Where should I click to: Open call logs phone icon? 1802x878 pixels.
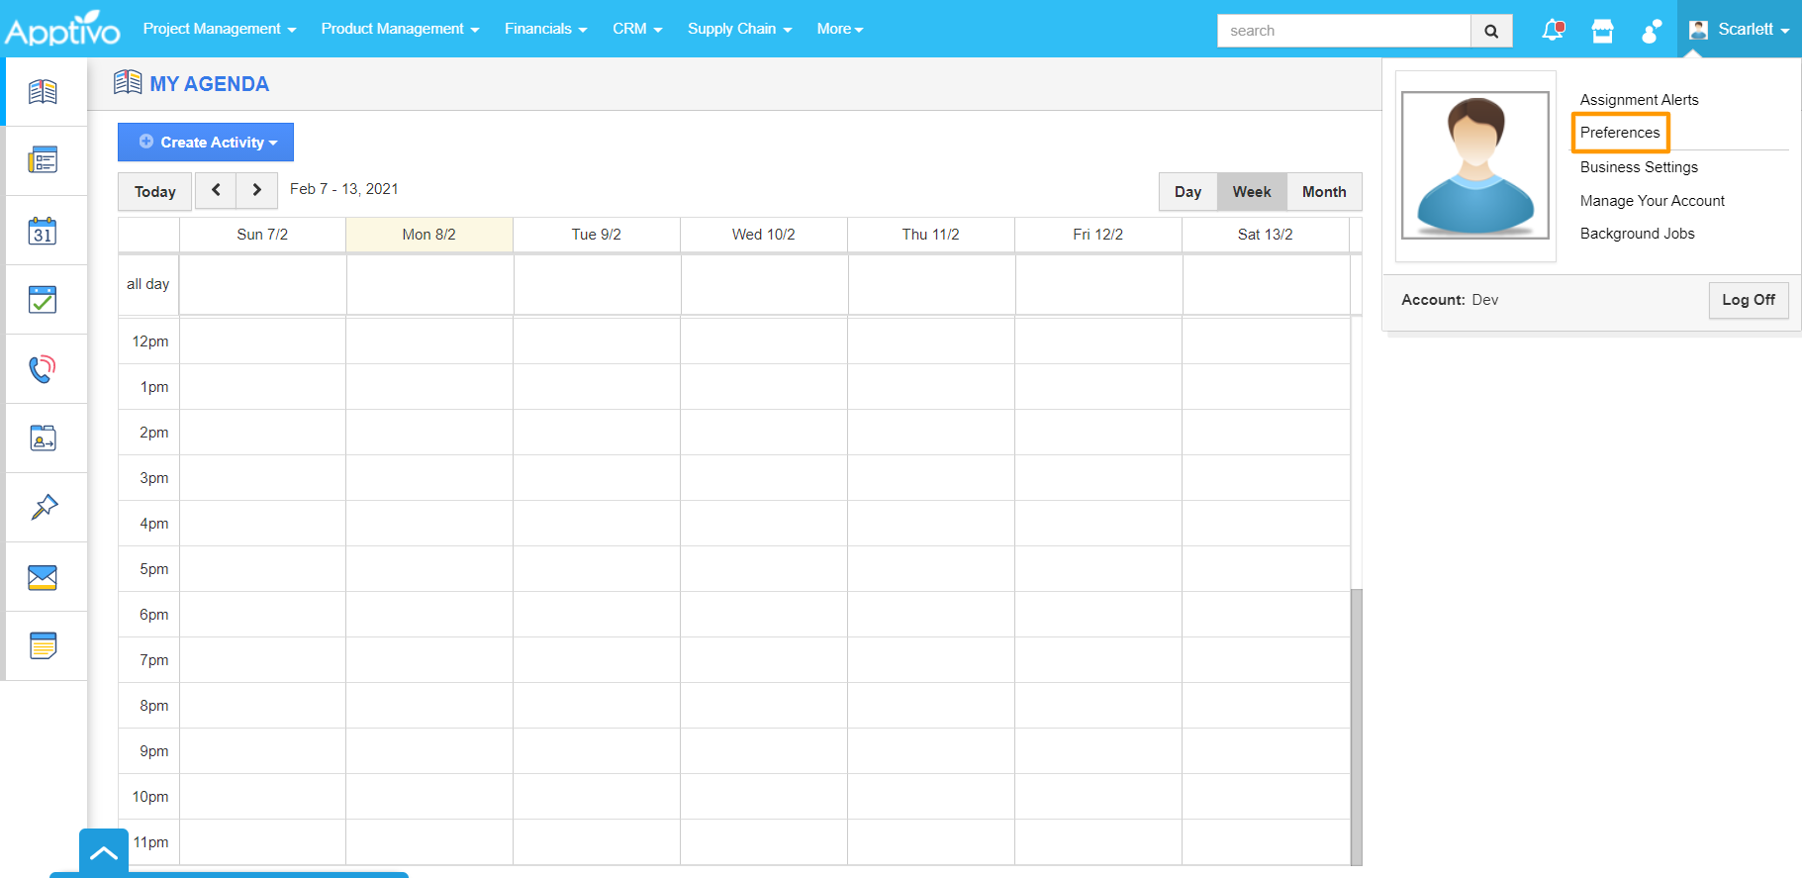[x=43, y=369]
